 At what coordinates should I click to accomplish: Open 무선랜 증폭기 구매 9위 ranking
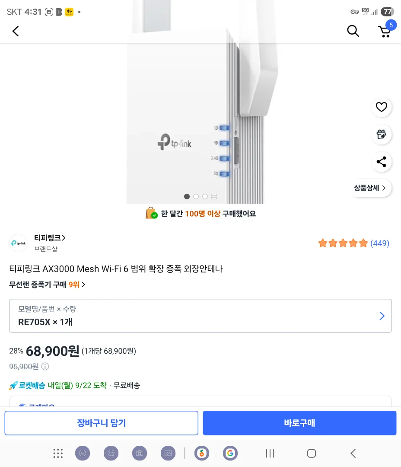(x=47, y=285)
